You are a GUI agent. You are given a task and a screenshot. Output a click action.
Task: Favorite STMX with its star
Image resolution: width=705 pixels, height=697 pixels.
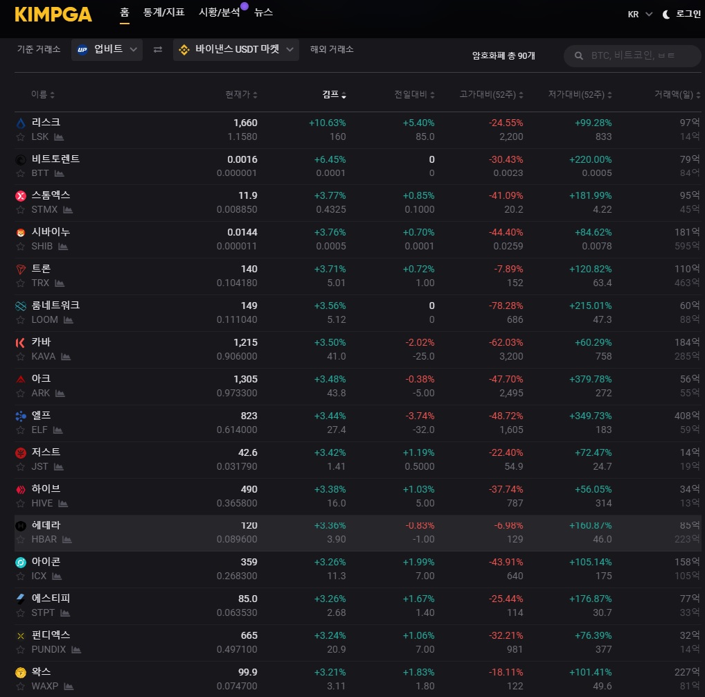coord(20,210)
